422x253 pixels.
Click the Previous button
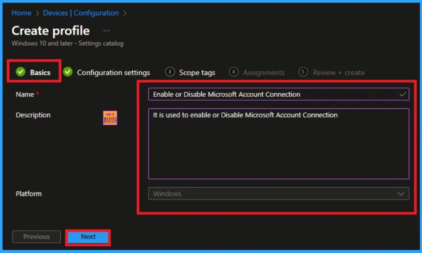36,237
